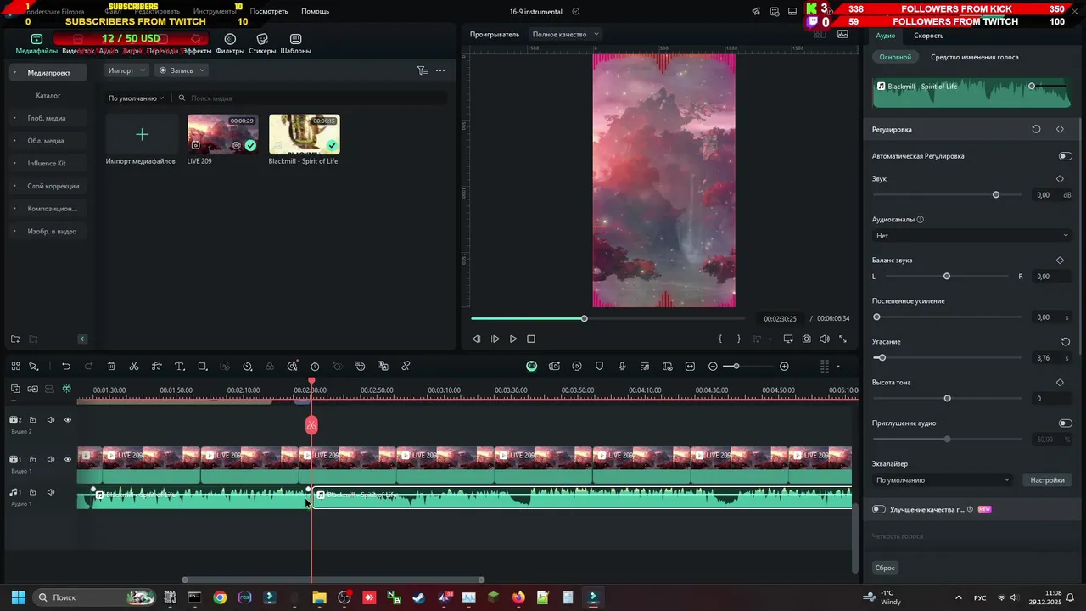Click the Высота тона slider handle
Screen dimensions: 1086x611
948,399
